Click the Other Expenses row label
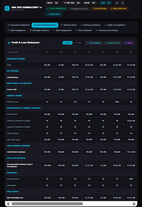Image resolution: width=142 pixels, height=207 pixels. (13, 133)
